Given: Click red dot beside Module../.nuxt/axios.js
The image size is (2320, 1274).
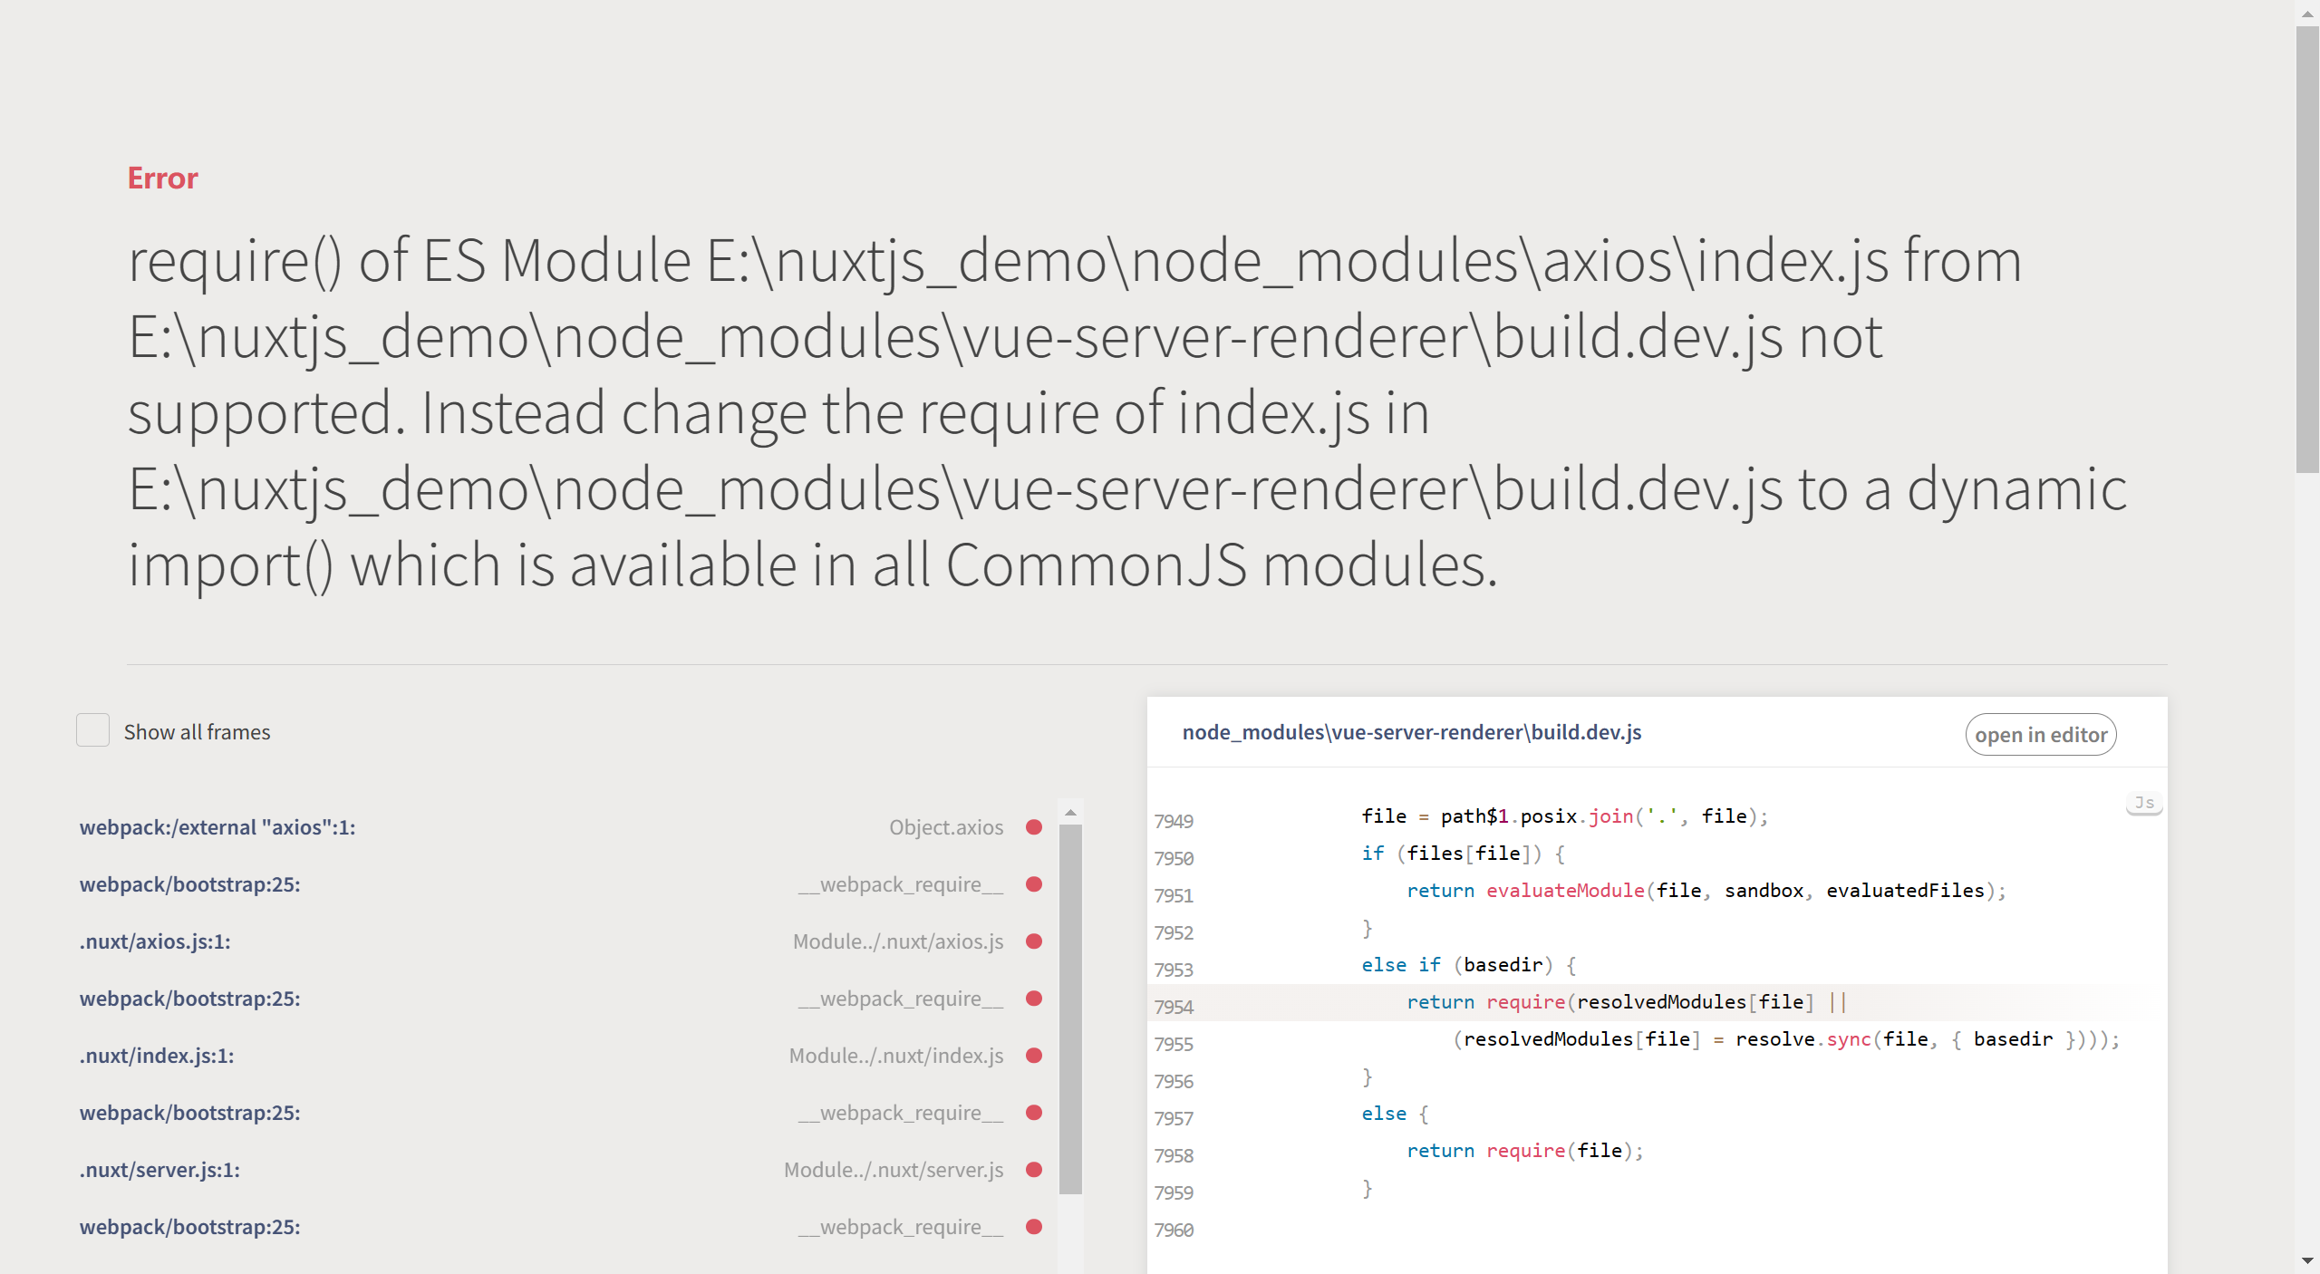Looking at the screenshot, I should coord(1033,941).
